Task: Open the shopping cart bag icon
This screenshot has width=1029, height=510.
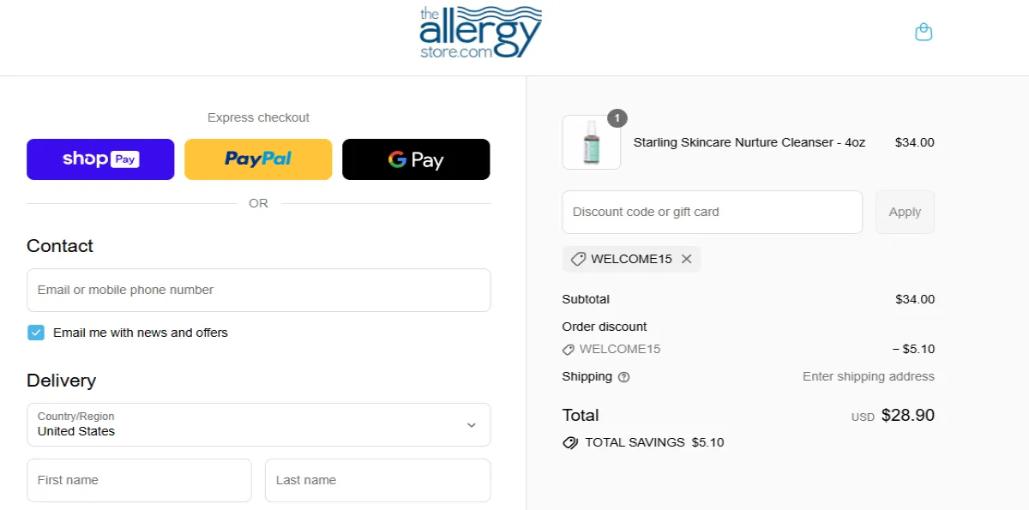Action: [x=924, y=31]
